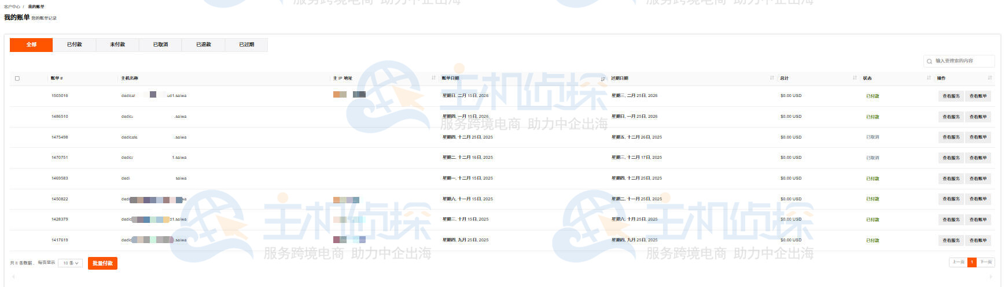The height and width of the screenshot is (287, 1005).
Task: Sort by the 主 IP 地址 column arrows
Action: pyautogui.click(x=433, y=78)
